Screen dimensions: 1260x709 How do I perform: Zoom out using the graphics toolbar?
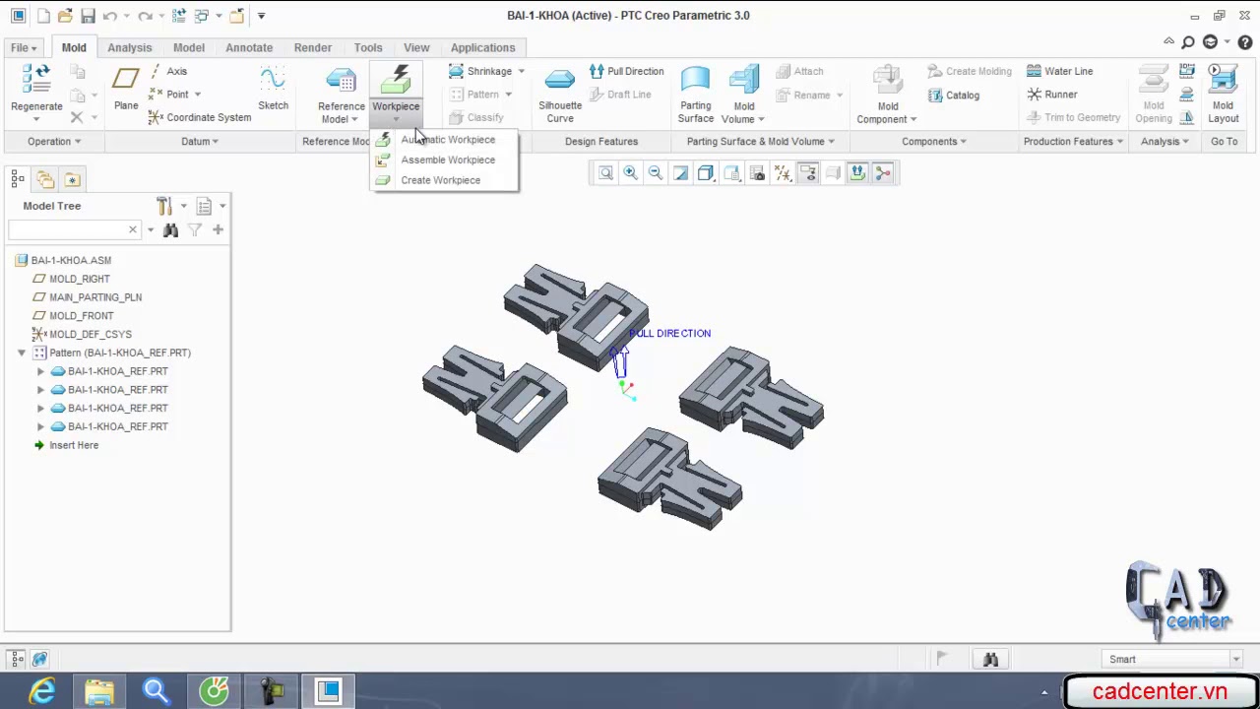[655, 173]
